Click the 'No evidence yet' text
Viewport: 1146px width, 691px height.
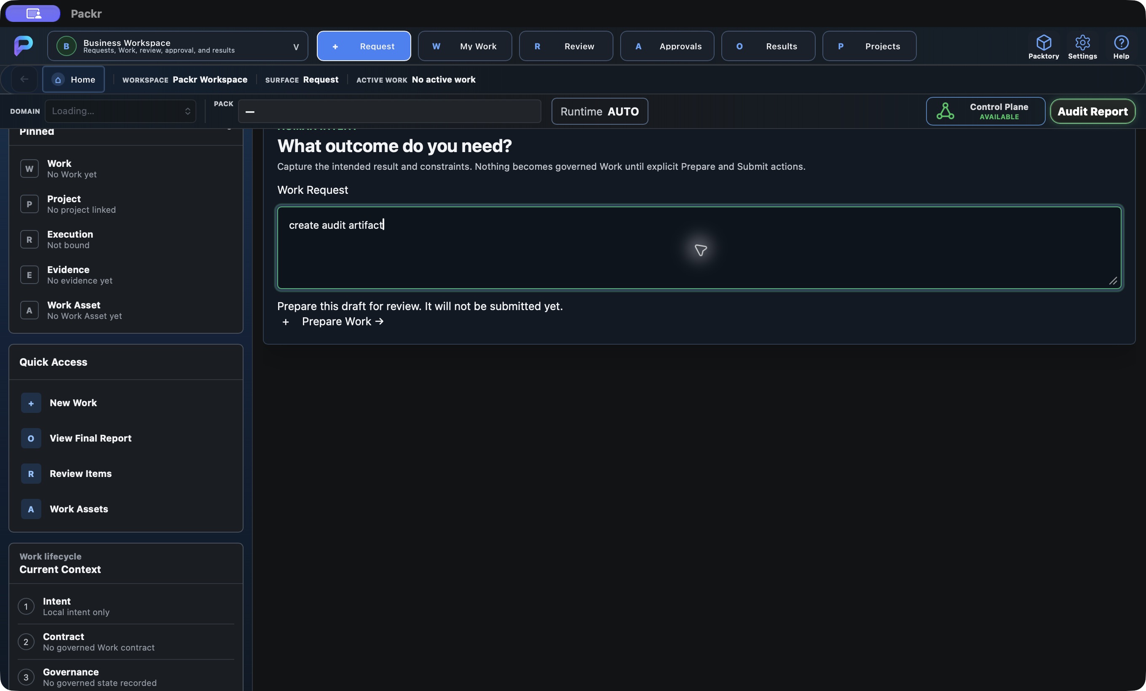80,280
